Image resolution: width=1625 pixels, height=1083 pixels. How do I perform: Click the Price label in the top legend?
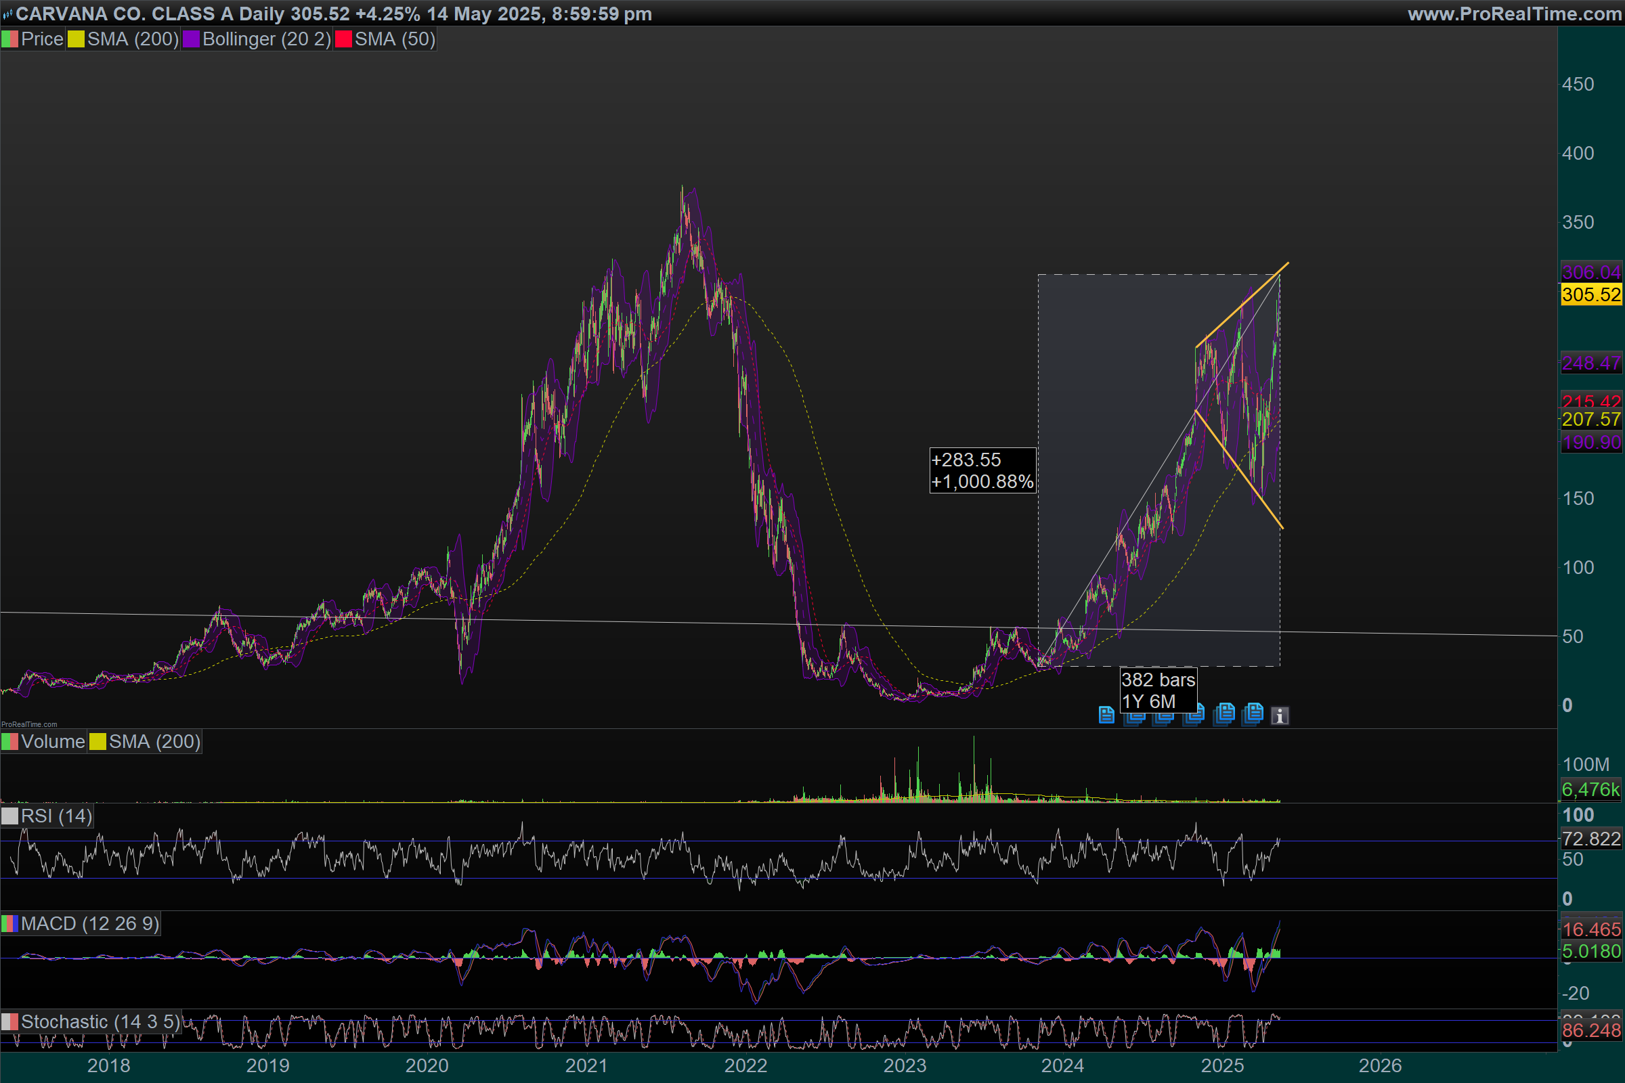tap(42, 39)
